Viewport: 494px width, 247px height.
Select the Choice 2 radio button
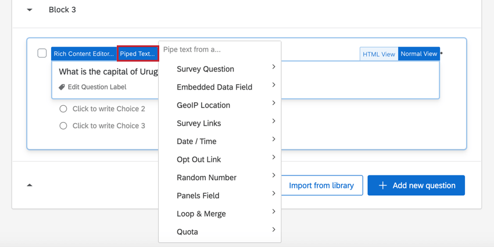(x=63, y=109)
